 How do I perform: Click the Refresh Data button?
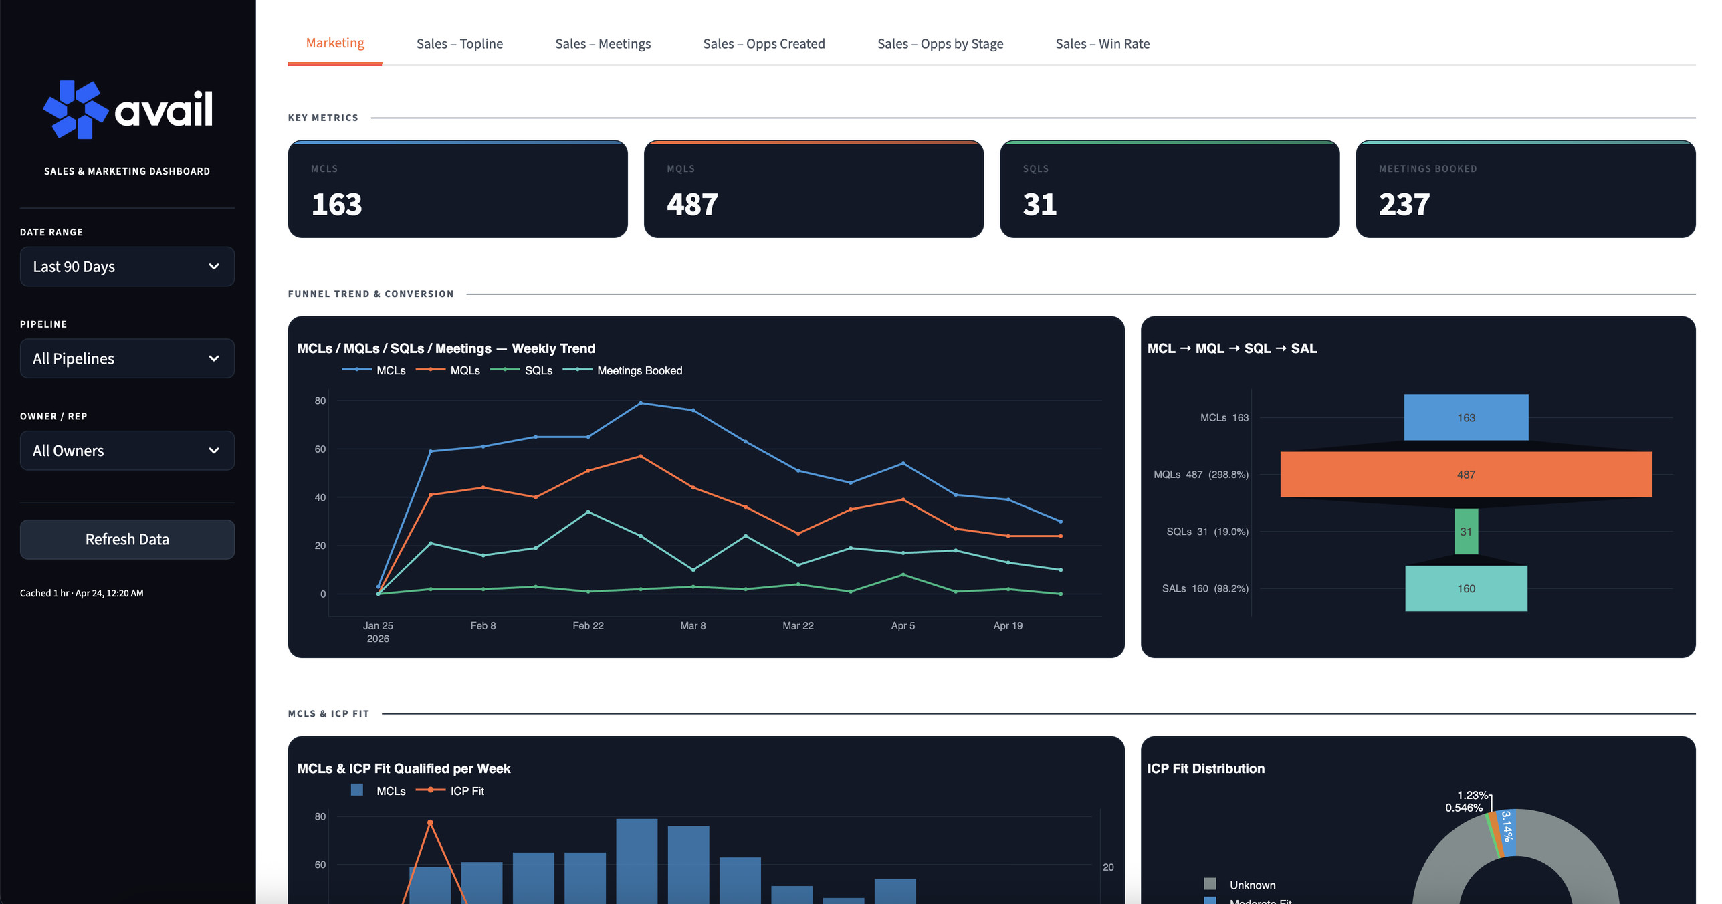127,539
